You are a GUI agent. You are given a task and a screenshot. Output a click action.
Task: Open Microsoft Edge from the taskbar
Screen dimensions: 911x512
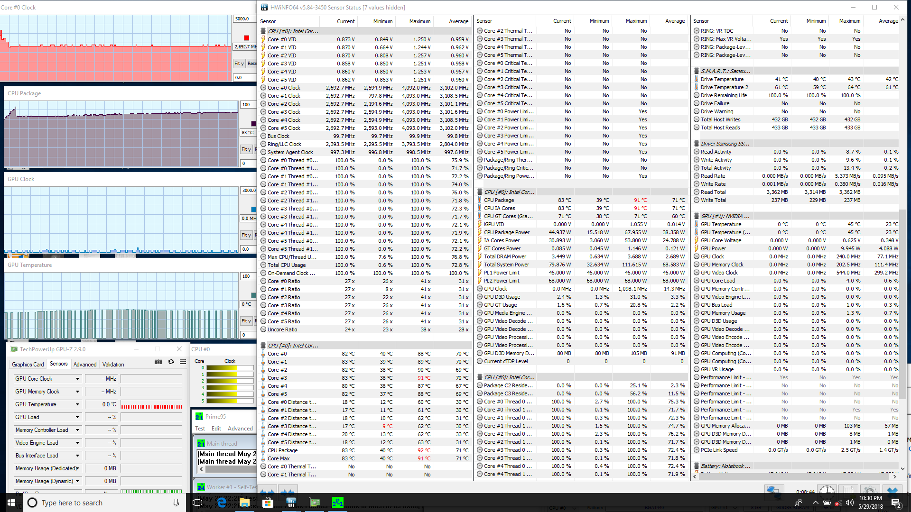point(221,503)
